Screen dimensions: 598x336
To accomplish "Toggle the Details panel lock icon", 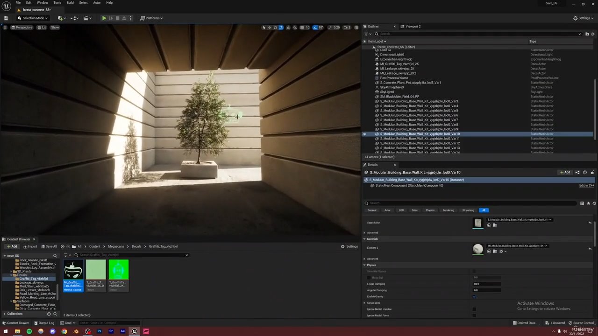I will (x=592, y=172).
